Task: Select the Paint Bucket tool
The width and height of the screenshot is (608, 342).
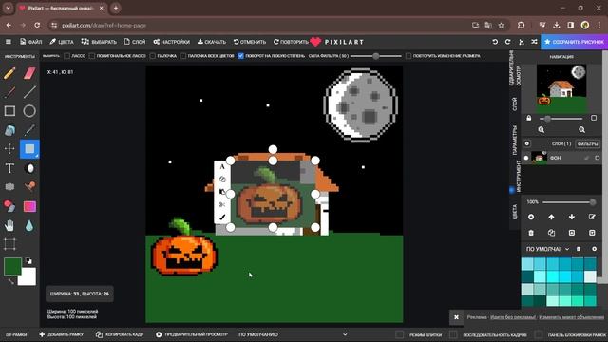Action: click(x=9, y=130)
